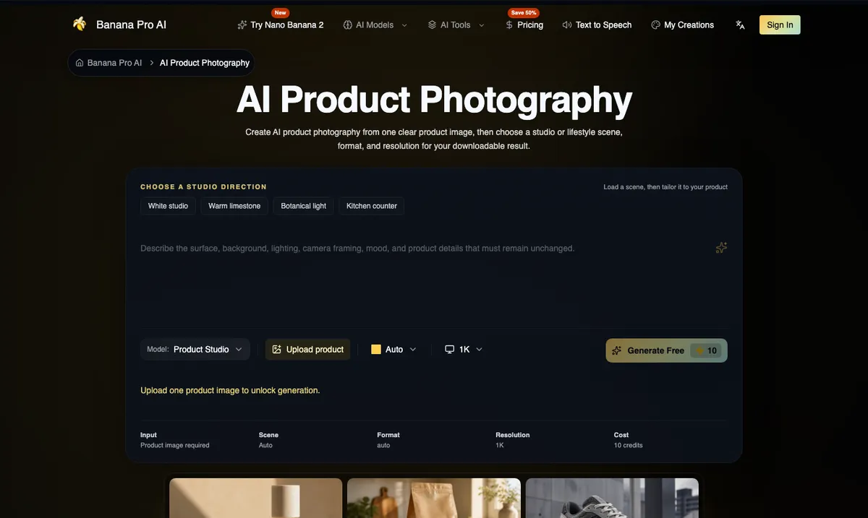The image size is (868, 518).
Task: Click the Format label in summary row
Action: [x=388, y=435]
